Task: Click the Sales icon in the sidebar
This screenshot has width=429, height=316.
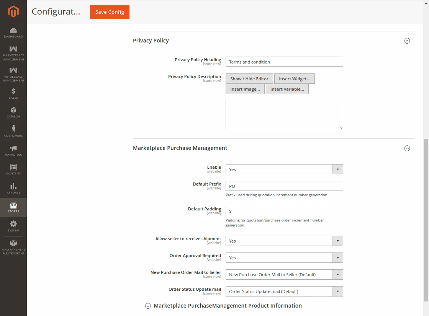Action: 13,93
